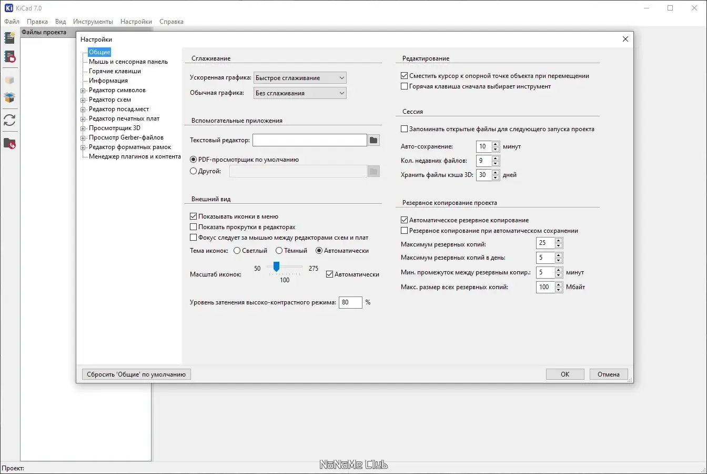Open the Ускоренная графика smoothing dropdown

click(x=300, y=78)
